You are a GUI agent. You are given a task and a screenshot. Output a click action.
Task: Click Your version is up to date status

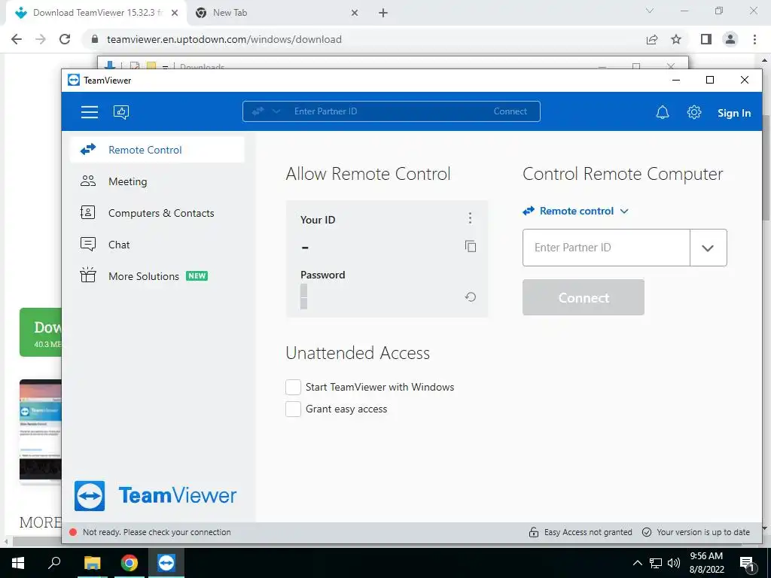pyautogui.click(x=696, y=532)
